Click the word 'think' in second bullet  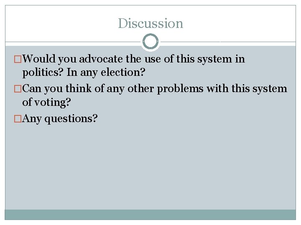tap(79, 88)
